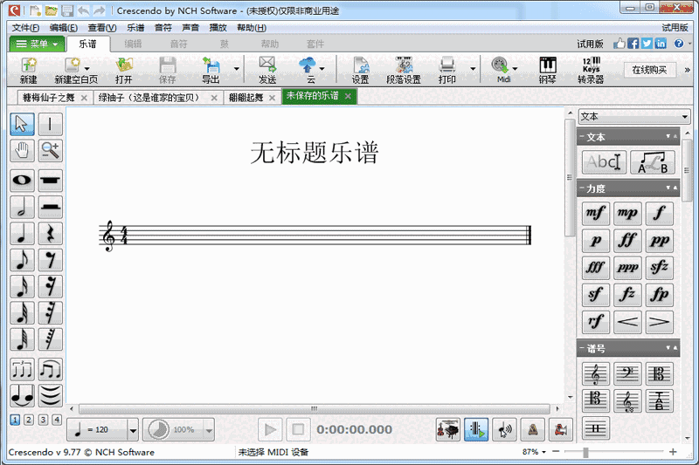Toggle the playback cursor follow button

pyautogui.click(x=476, y=430)
